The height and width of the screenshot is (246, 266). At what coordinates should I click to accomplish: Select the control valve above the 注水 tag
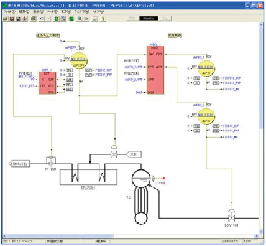114,151
